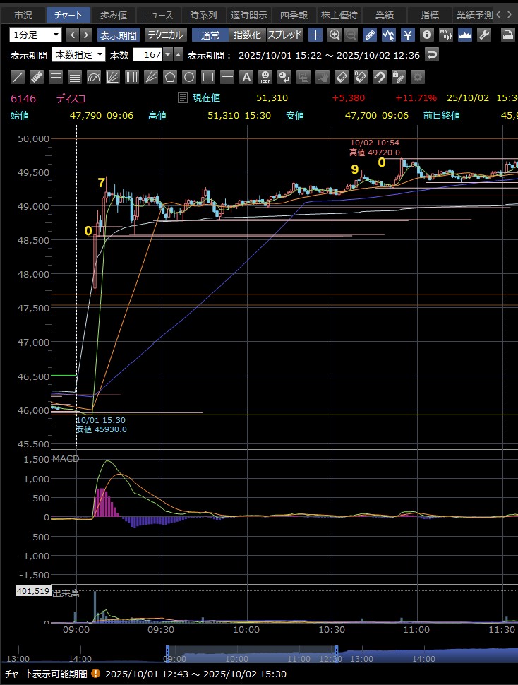Image resolution: width=518 pixels, height=685 pixels.
Task: Open the chart settings wrench icon
Action: click(x=484, y=35)
